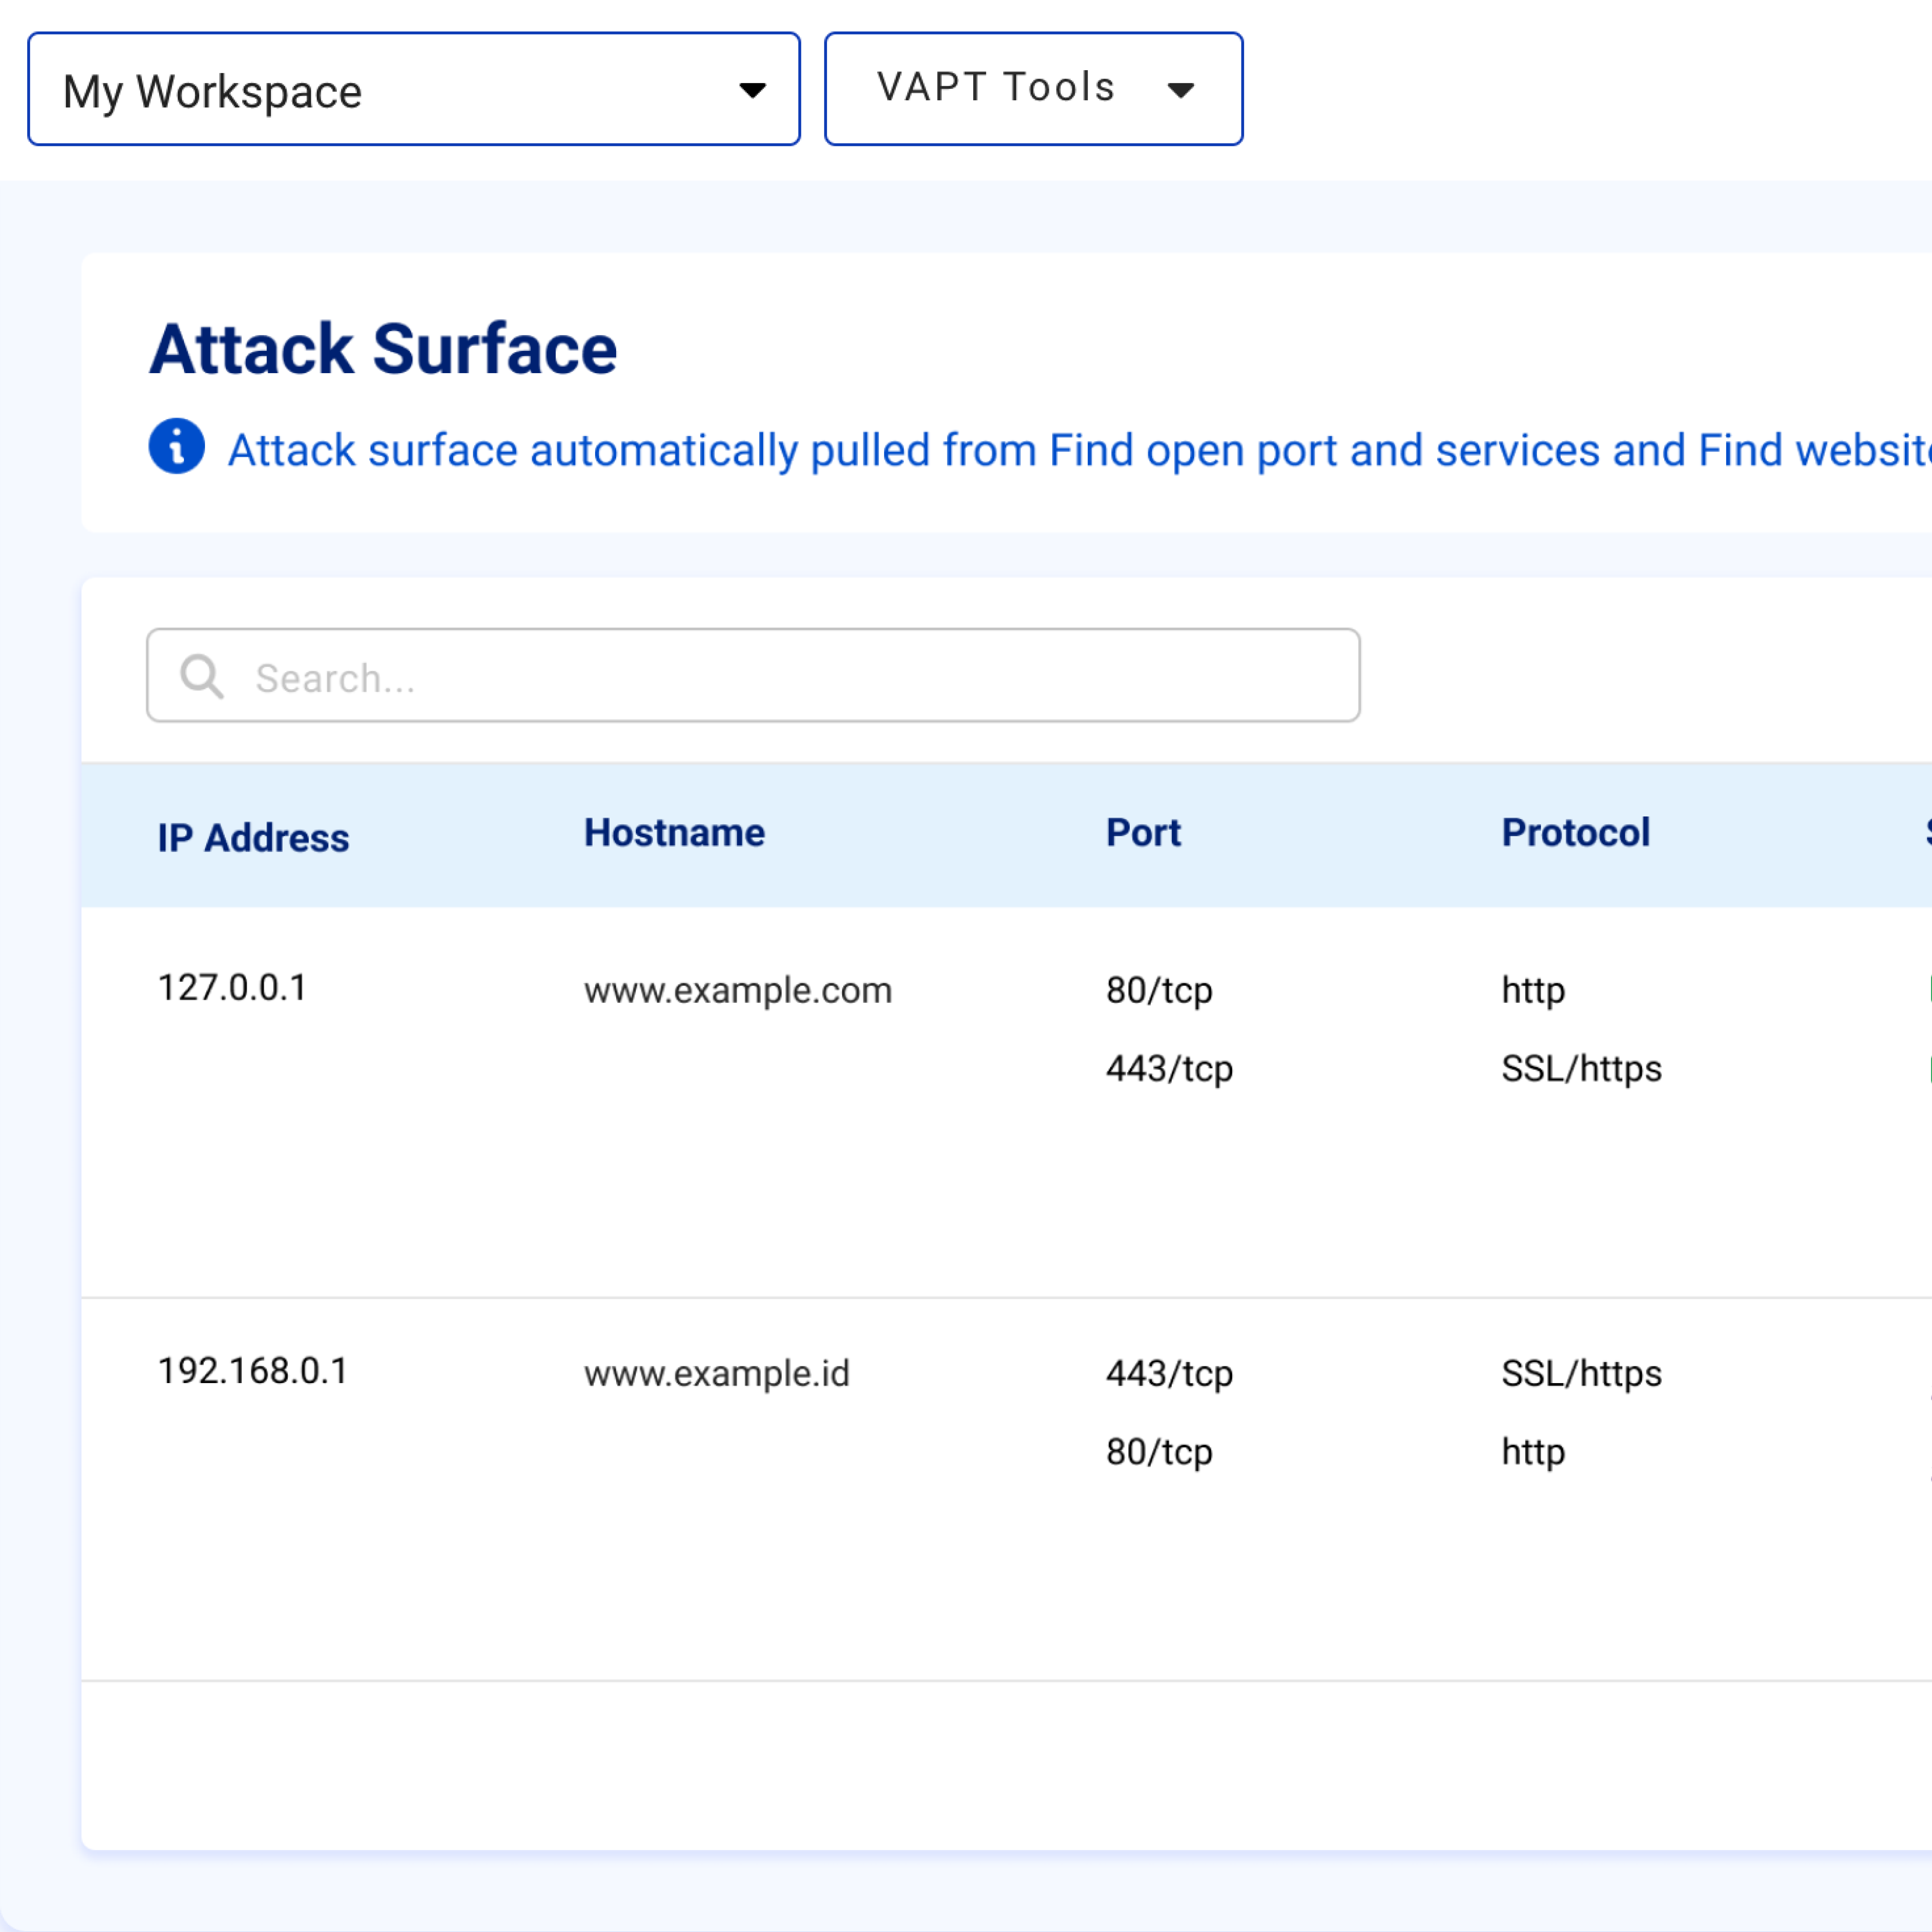Click the Attack Surface page heading
The height and width of the screenshot is (1932, 1932).
[x=383, y=350]
